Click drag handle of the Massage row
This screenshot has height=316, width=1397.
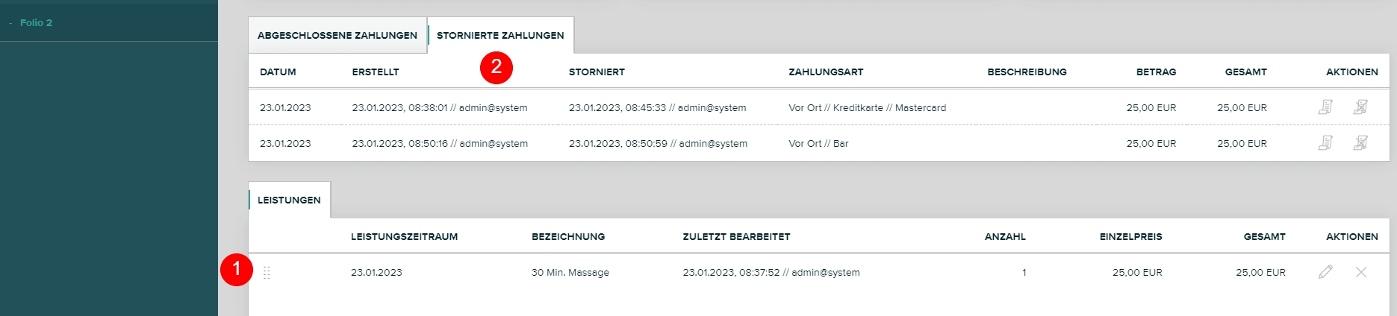(x=267, y=273)
